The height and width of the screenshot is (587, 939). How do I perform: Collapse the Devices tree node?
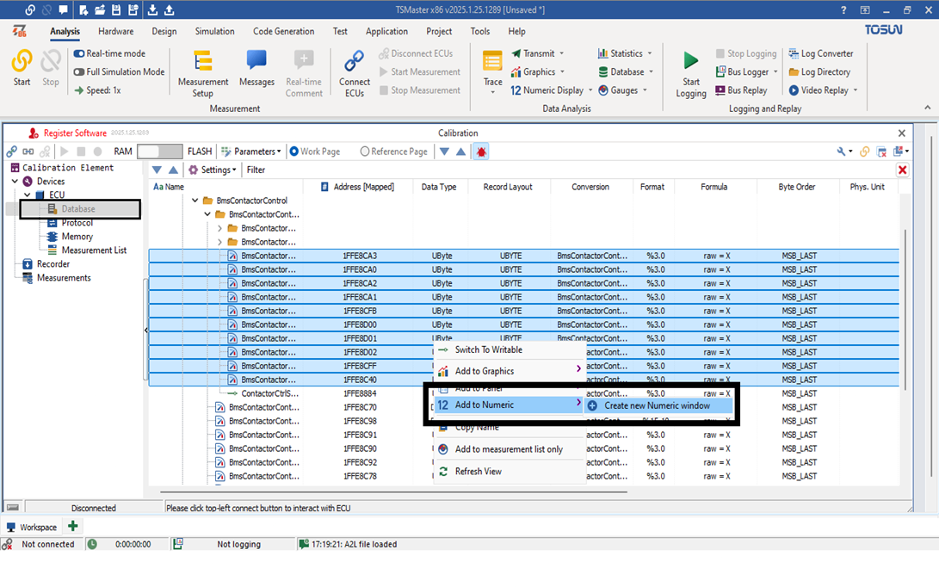15,181
